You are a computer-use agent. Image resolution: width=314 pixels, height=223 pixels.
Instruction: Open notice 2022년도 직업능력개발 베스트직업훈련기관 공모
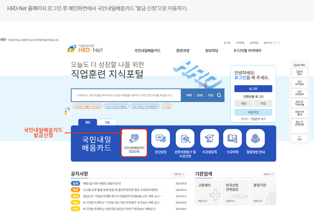(x=123, y=196)
